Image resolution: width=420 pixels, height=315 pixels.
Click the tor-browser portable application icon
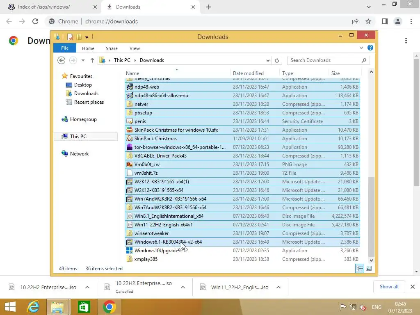(x=129, y=147)
